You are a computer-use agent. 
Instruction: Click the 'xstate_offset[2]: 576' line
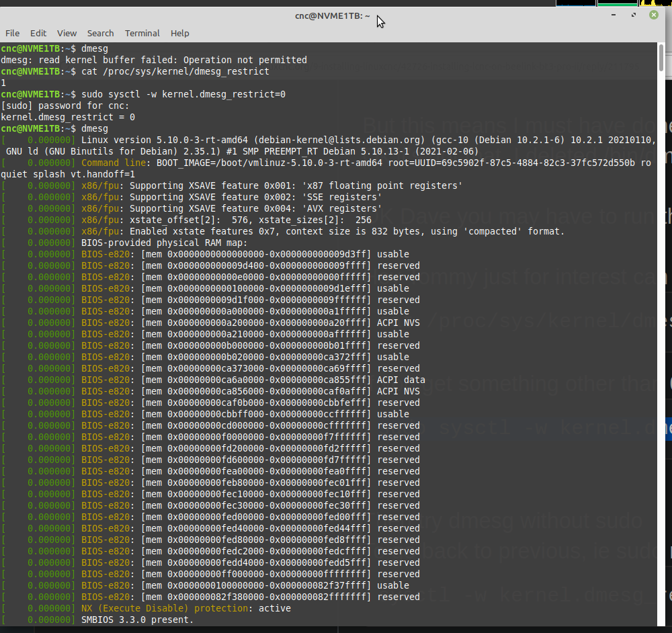click(186, 220)
